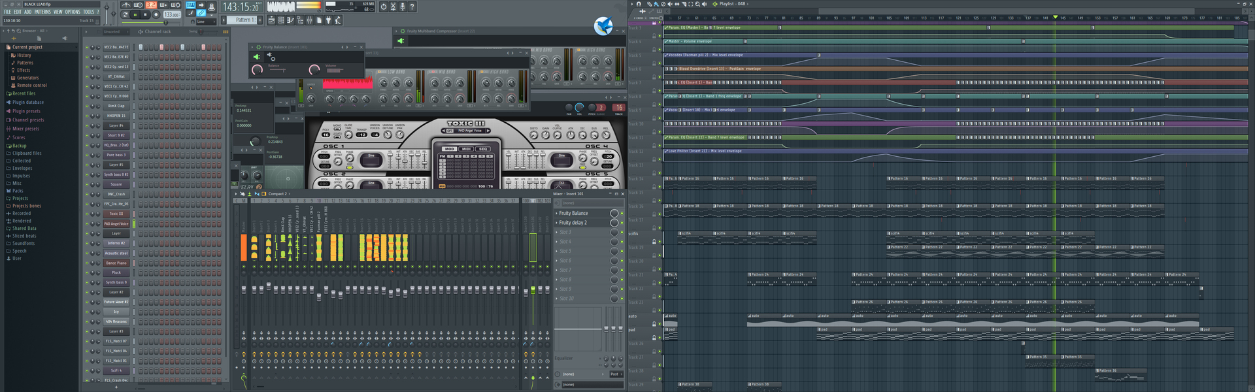Screen dimensions: 1255x392
Task: Click the tempo 133.000 field
Action: [x=172, y=14]
